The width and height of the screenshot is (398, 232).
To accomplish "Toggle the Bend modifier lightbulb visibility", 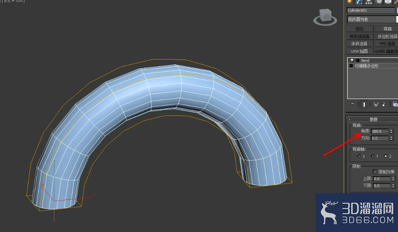I will click(x=352, y=60).
